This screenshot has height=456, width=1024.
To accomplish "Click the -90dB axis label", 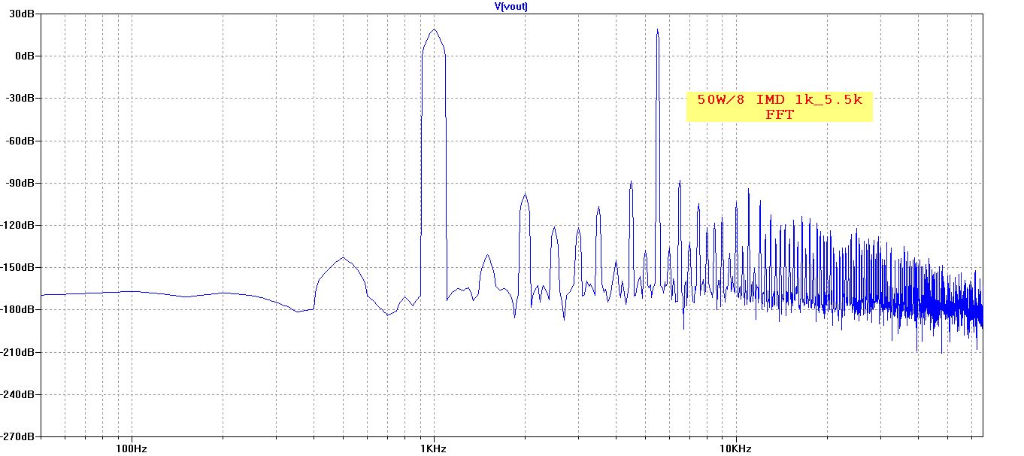I will coord(22,183).
